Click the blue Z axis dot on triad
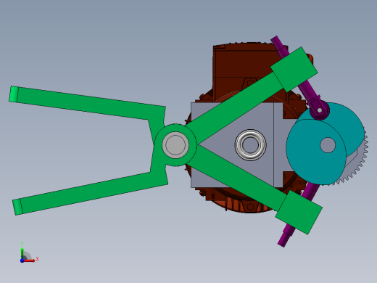This screenshot has height=283, width=377. pos(22,261)
